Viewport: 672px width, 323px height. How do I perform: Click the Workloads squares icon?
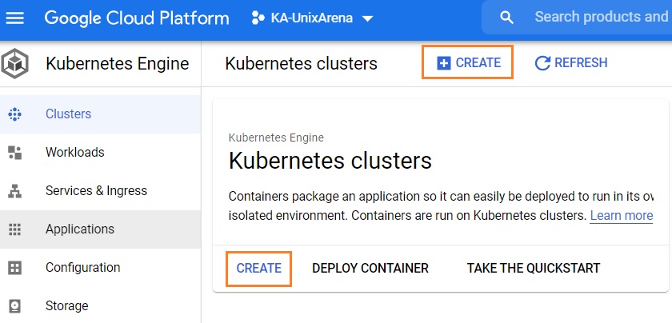(14, 153)
